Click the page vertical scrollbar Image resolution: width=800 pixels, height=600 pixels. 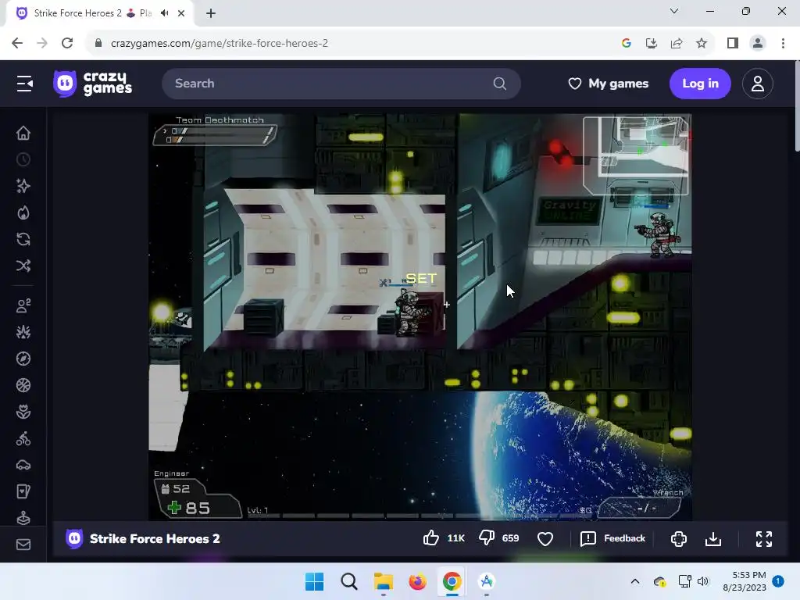(x=797, y=106)
